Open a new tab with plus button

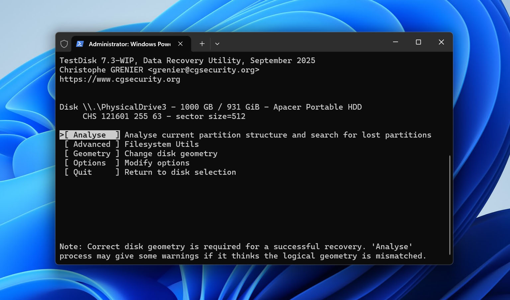202,44
